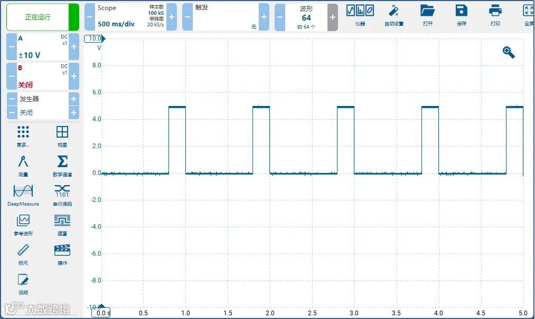Go to next waveform buffer
This screenshot has height=319, width=535.
click(x=333, y=17)
